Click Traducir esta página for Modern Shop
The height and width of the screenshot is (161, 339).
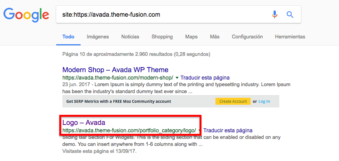(205, 78)
